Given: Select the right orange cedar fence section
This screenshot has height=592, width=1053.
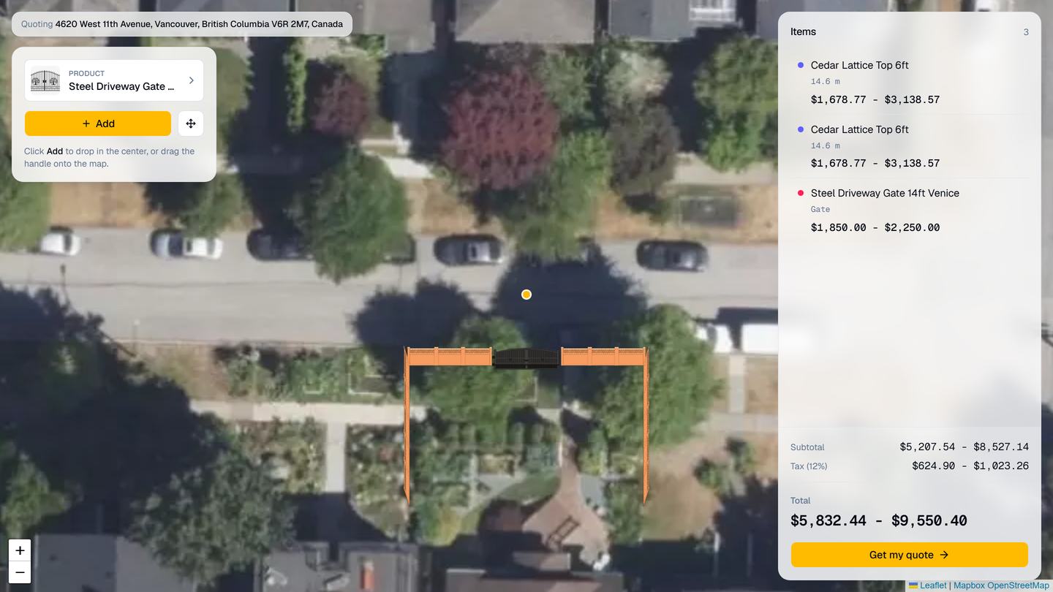Looking at the screenshot, I should click(x=605, y=357).
